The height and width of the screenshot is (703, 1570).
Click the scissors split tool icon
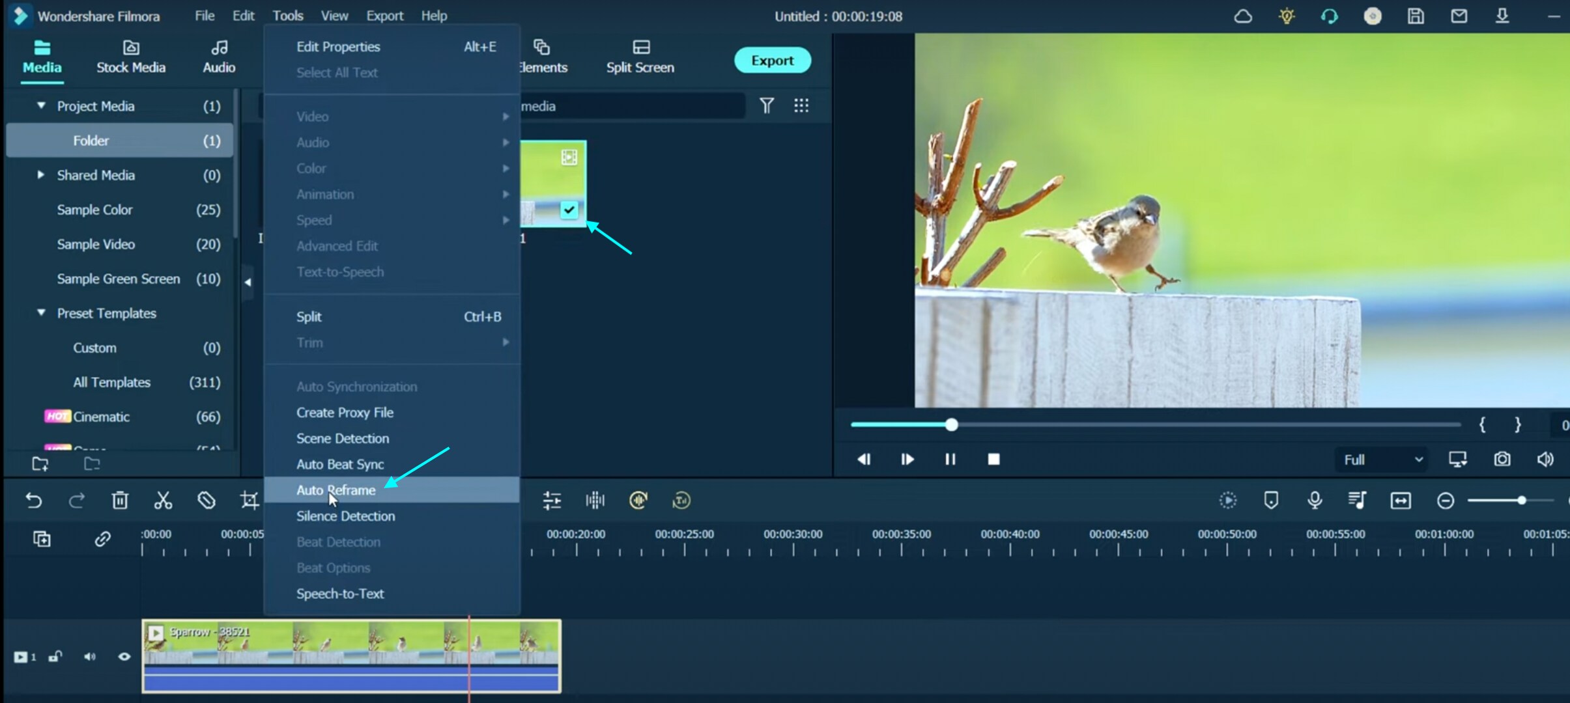[x=163, y=501]
